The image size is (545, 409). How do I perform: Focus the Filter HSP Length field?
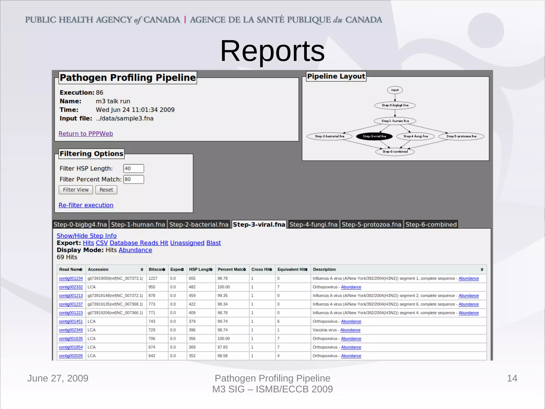[134, 168]
